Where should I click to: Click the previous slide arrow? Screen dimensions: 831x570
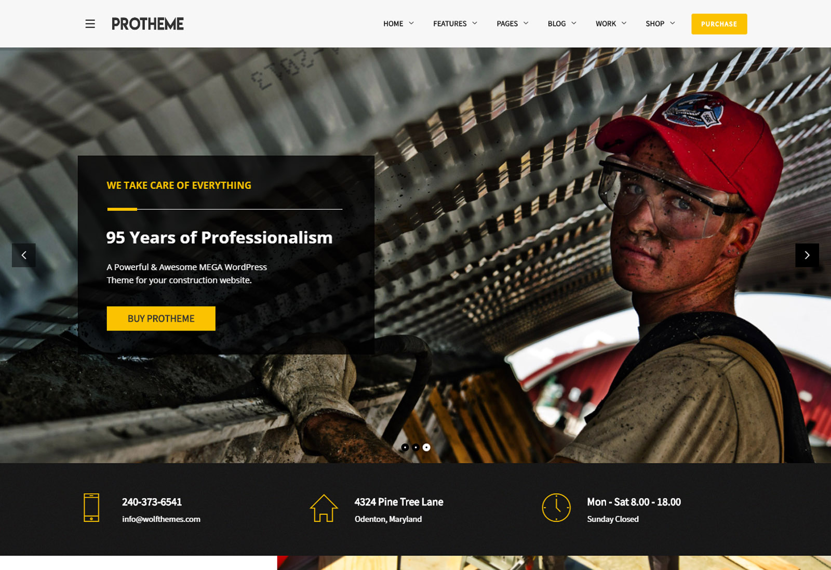coord(24,255)
